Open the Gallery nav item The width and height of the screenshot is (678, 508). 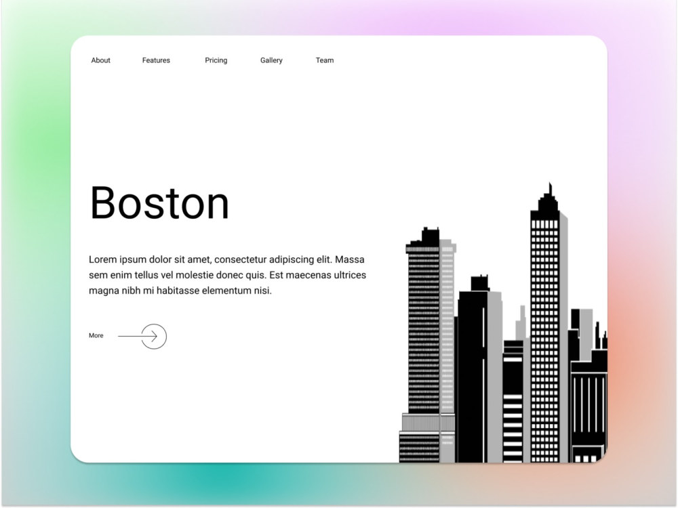[272, 60]
